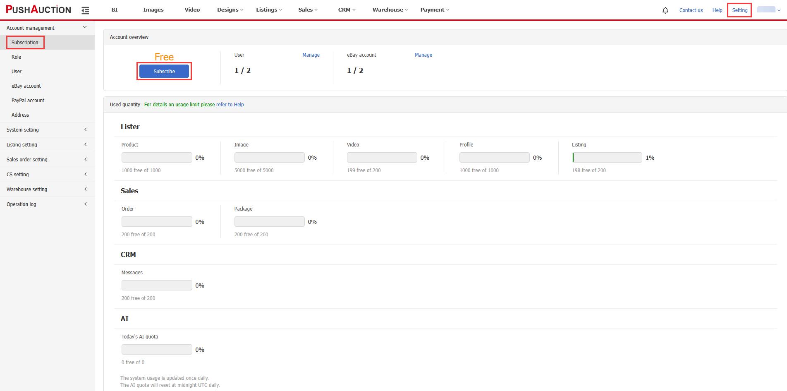Click the Package usage progress bar
Image resolution: width=787 pixels, height=391 pixels.
tap(270, 221)
